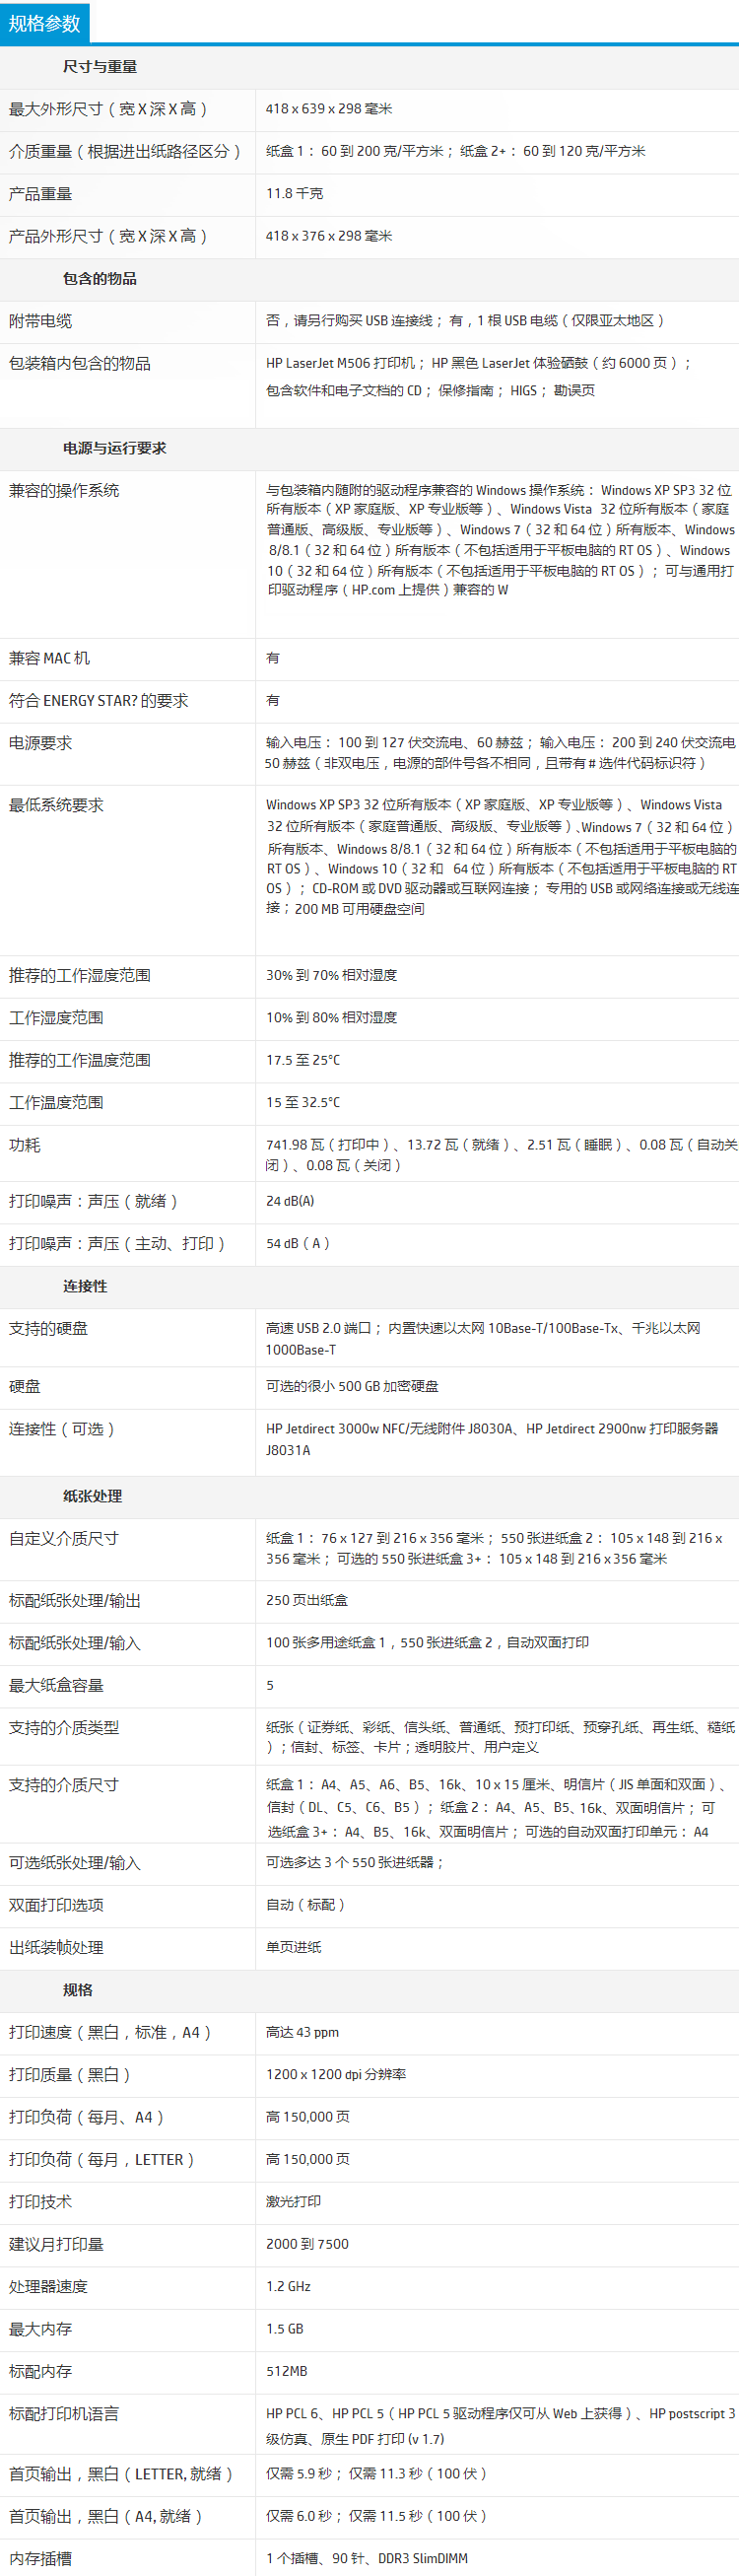
Task: Click the 附带电缆 row label
Action: [41, 321]
